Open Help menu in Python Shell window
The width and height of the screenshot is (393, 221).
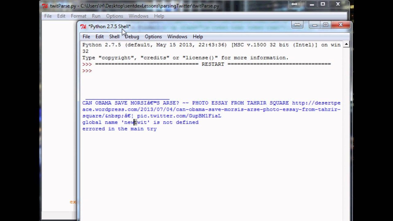198,37
